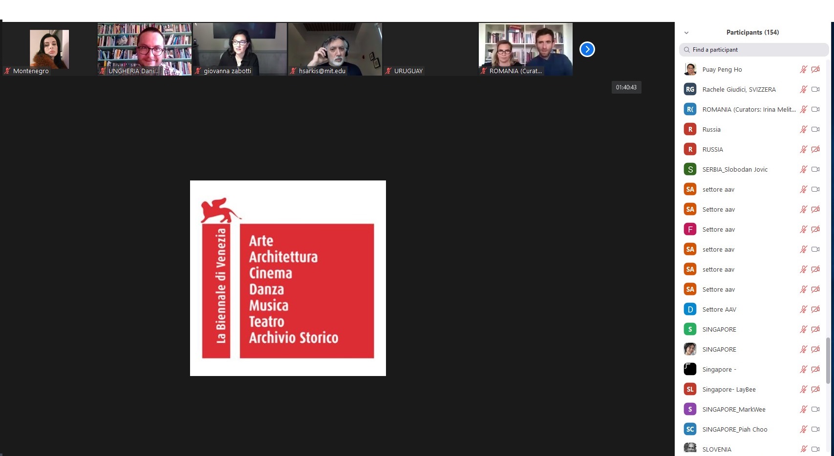This screenshot has height=456, width=834.
Task: Click mic icon for Singapore- LayBee
Action: point(803,389)
